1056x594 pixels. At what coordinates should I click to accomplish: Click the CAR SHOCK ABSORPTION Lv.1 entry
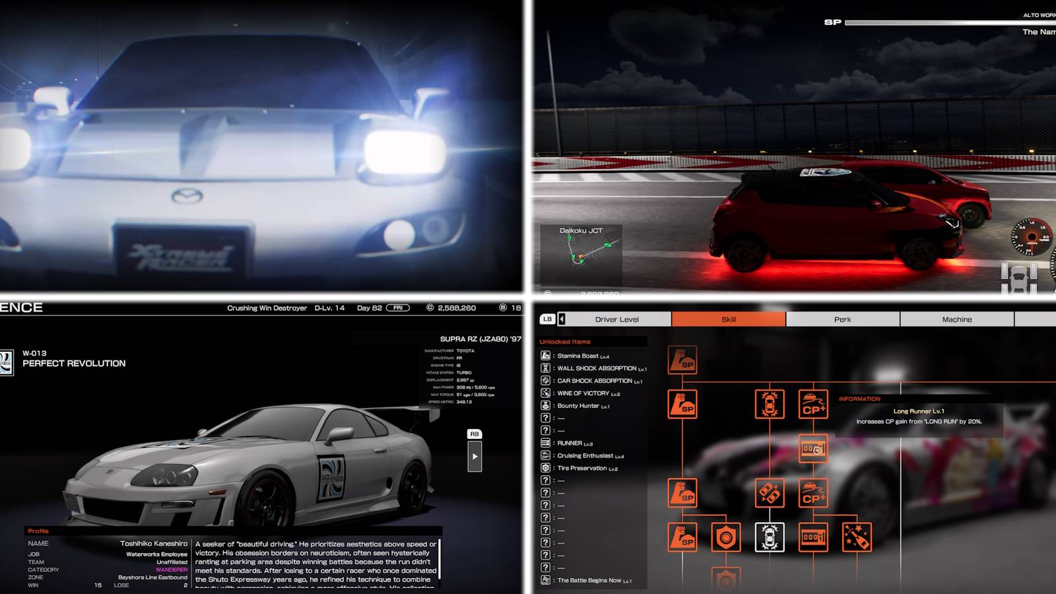click(599, 381)
